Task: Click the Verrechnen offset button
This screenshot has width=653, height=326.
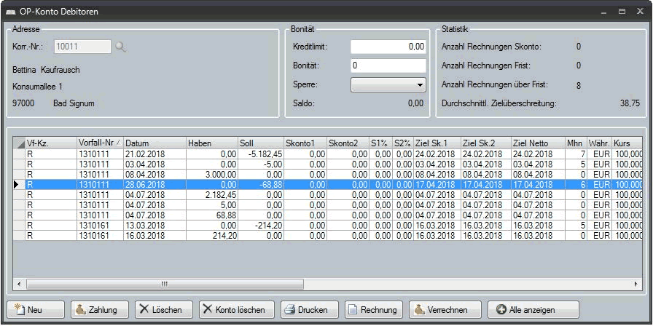Action: 445,310
